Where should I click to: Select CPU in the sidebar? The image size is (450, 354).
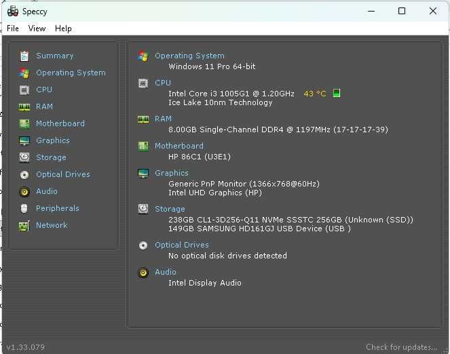(44, 90)
